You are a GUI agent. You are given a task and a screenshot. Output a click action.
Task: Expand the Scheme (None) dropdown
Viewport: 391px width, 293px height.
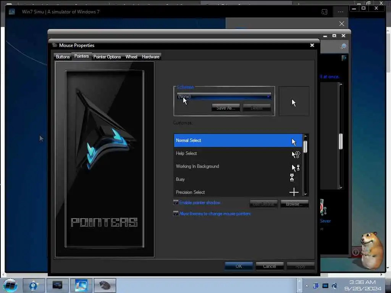point(224,97)
